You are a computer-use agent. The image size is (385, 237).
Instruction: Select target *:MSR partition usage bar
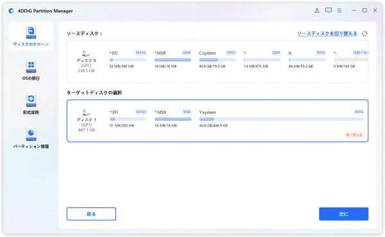(x=173, y=119)
